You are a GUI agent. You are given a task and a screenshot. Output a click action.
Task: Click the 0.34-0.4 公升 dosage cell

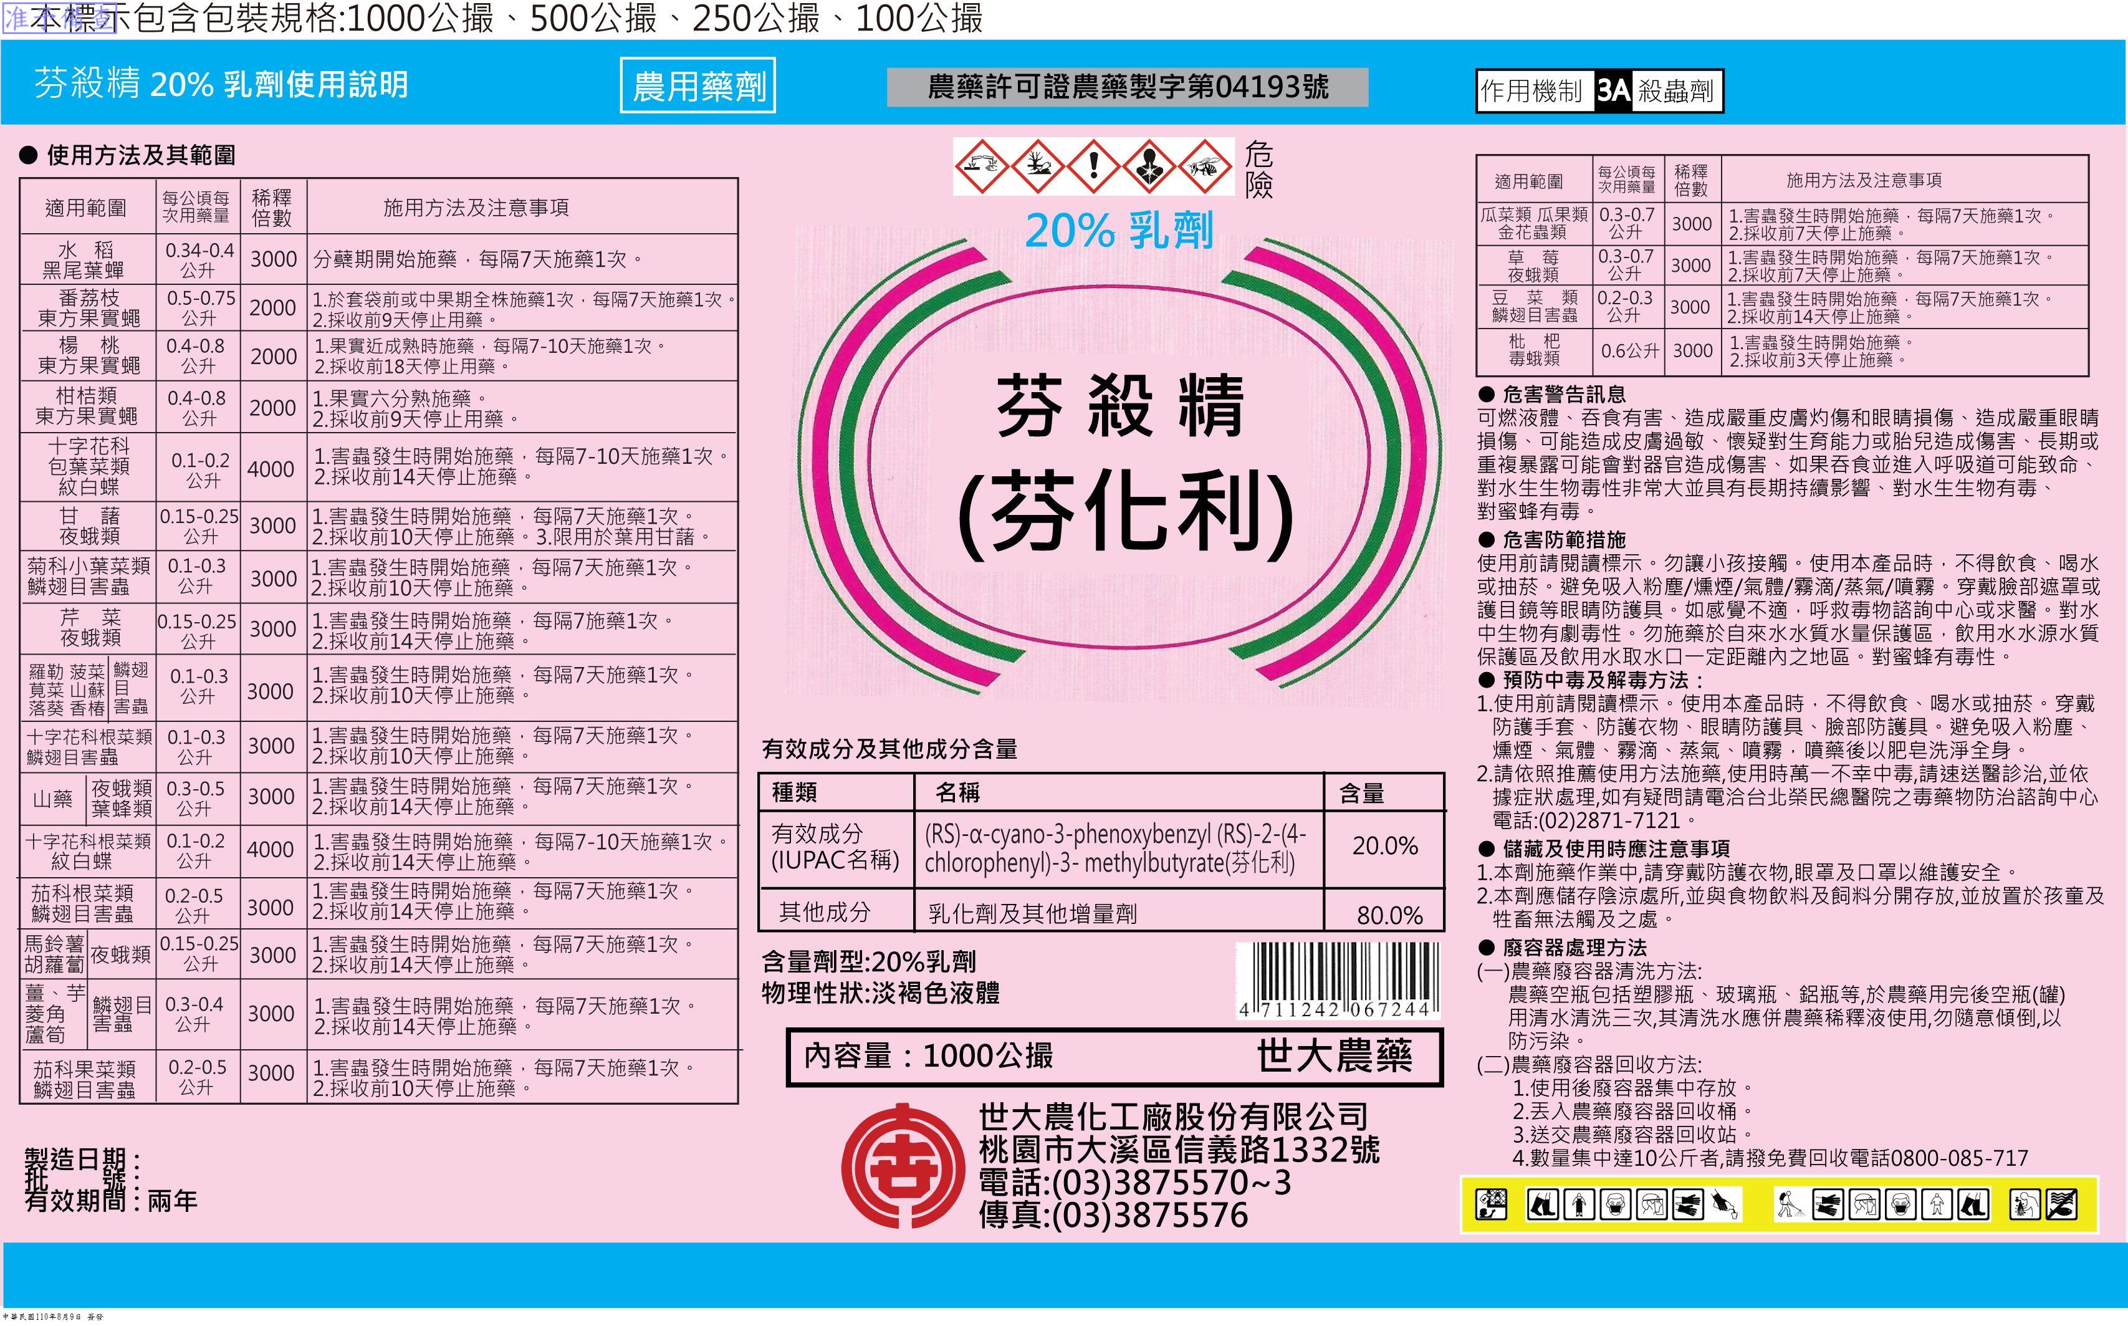click(x=199, y=259)
